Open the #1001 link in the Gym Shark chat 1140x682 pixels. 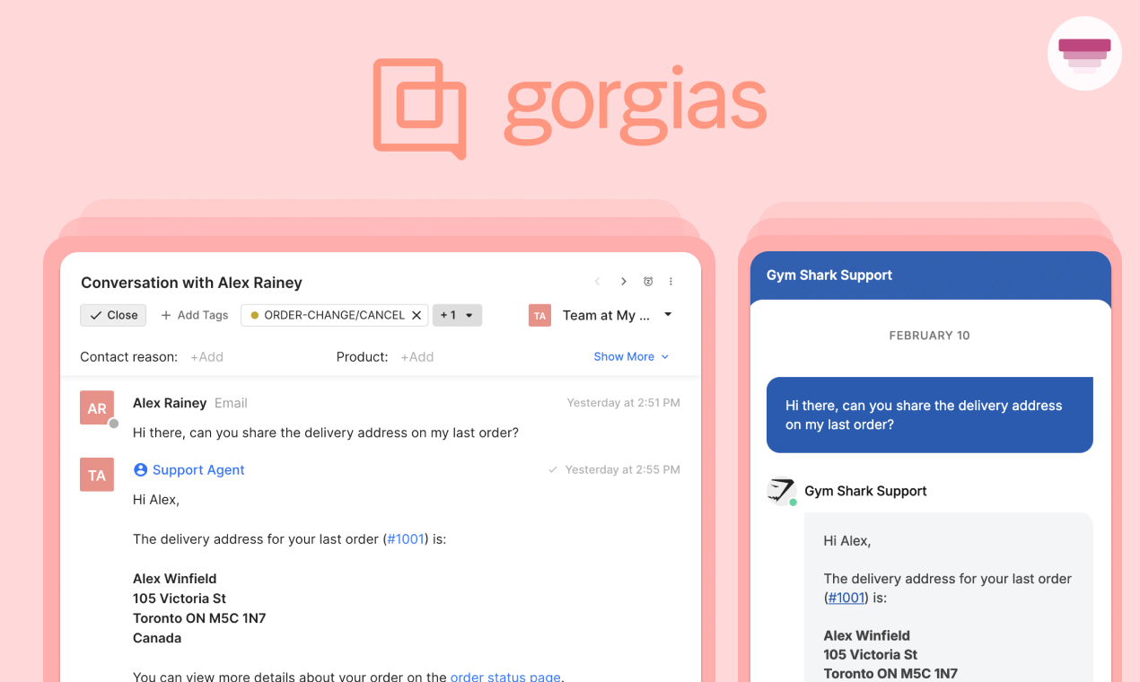[x=846, y=598]
